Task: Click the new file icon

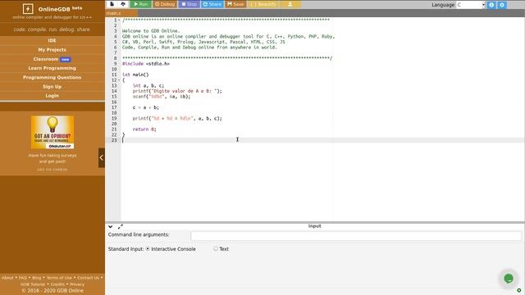Action: click(112, 4)
